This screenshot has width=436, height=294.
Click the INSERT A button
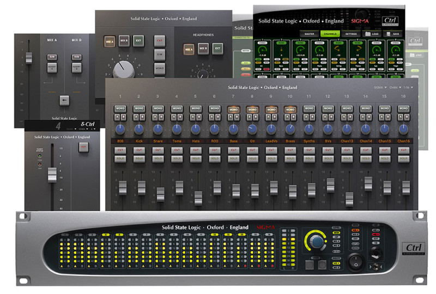coord(52,68)
